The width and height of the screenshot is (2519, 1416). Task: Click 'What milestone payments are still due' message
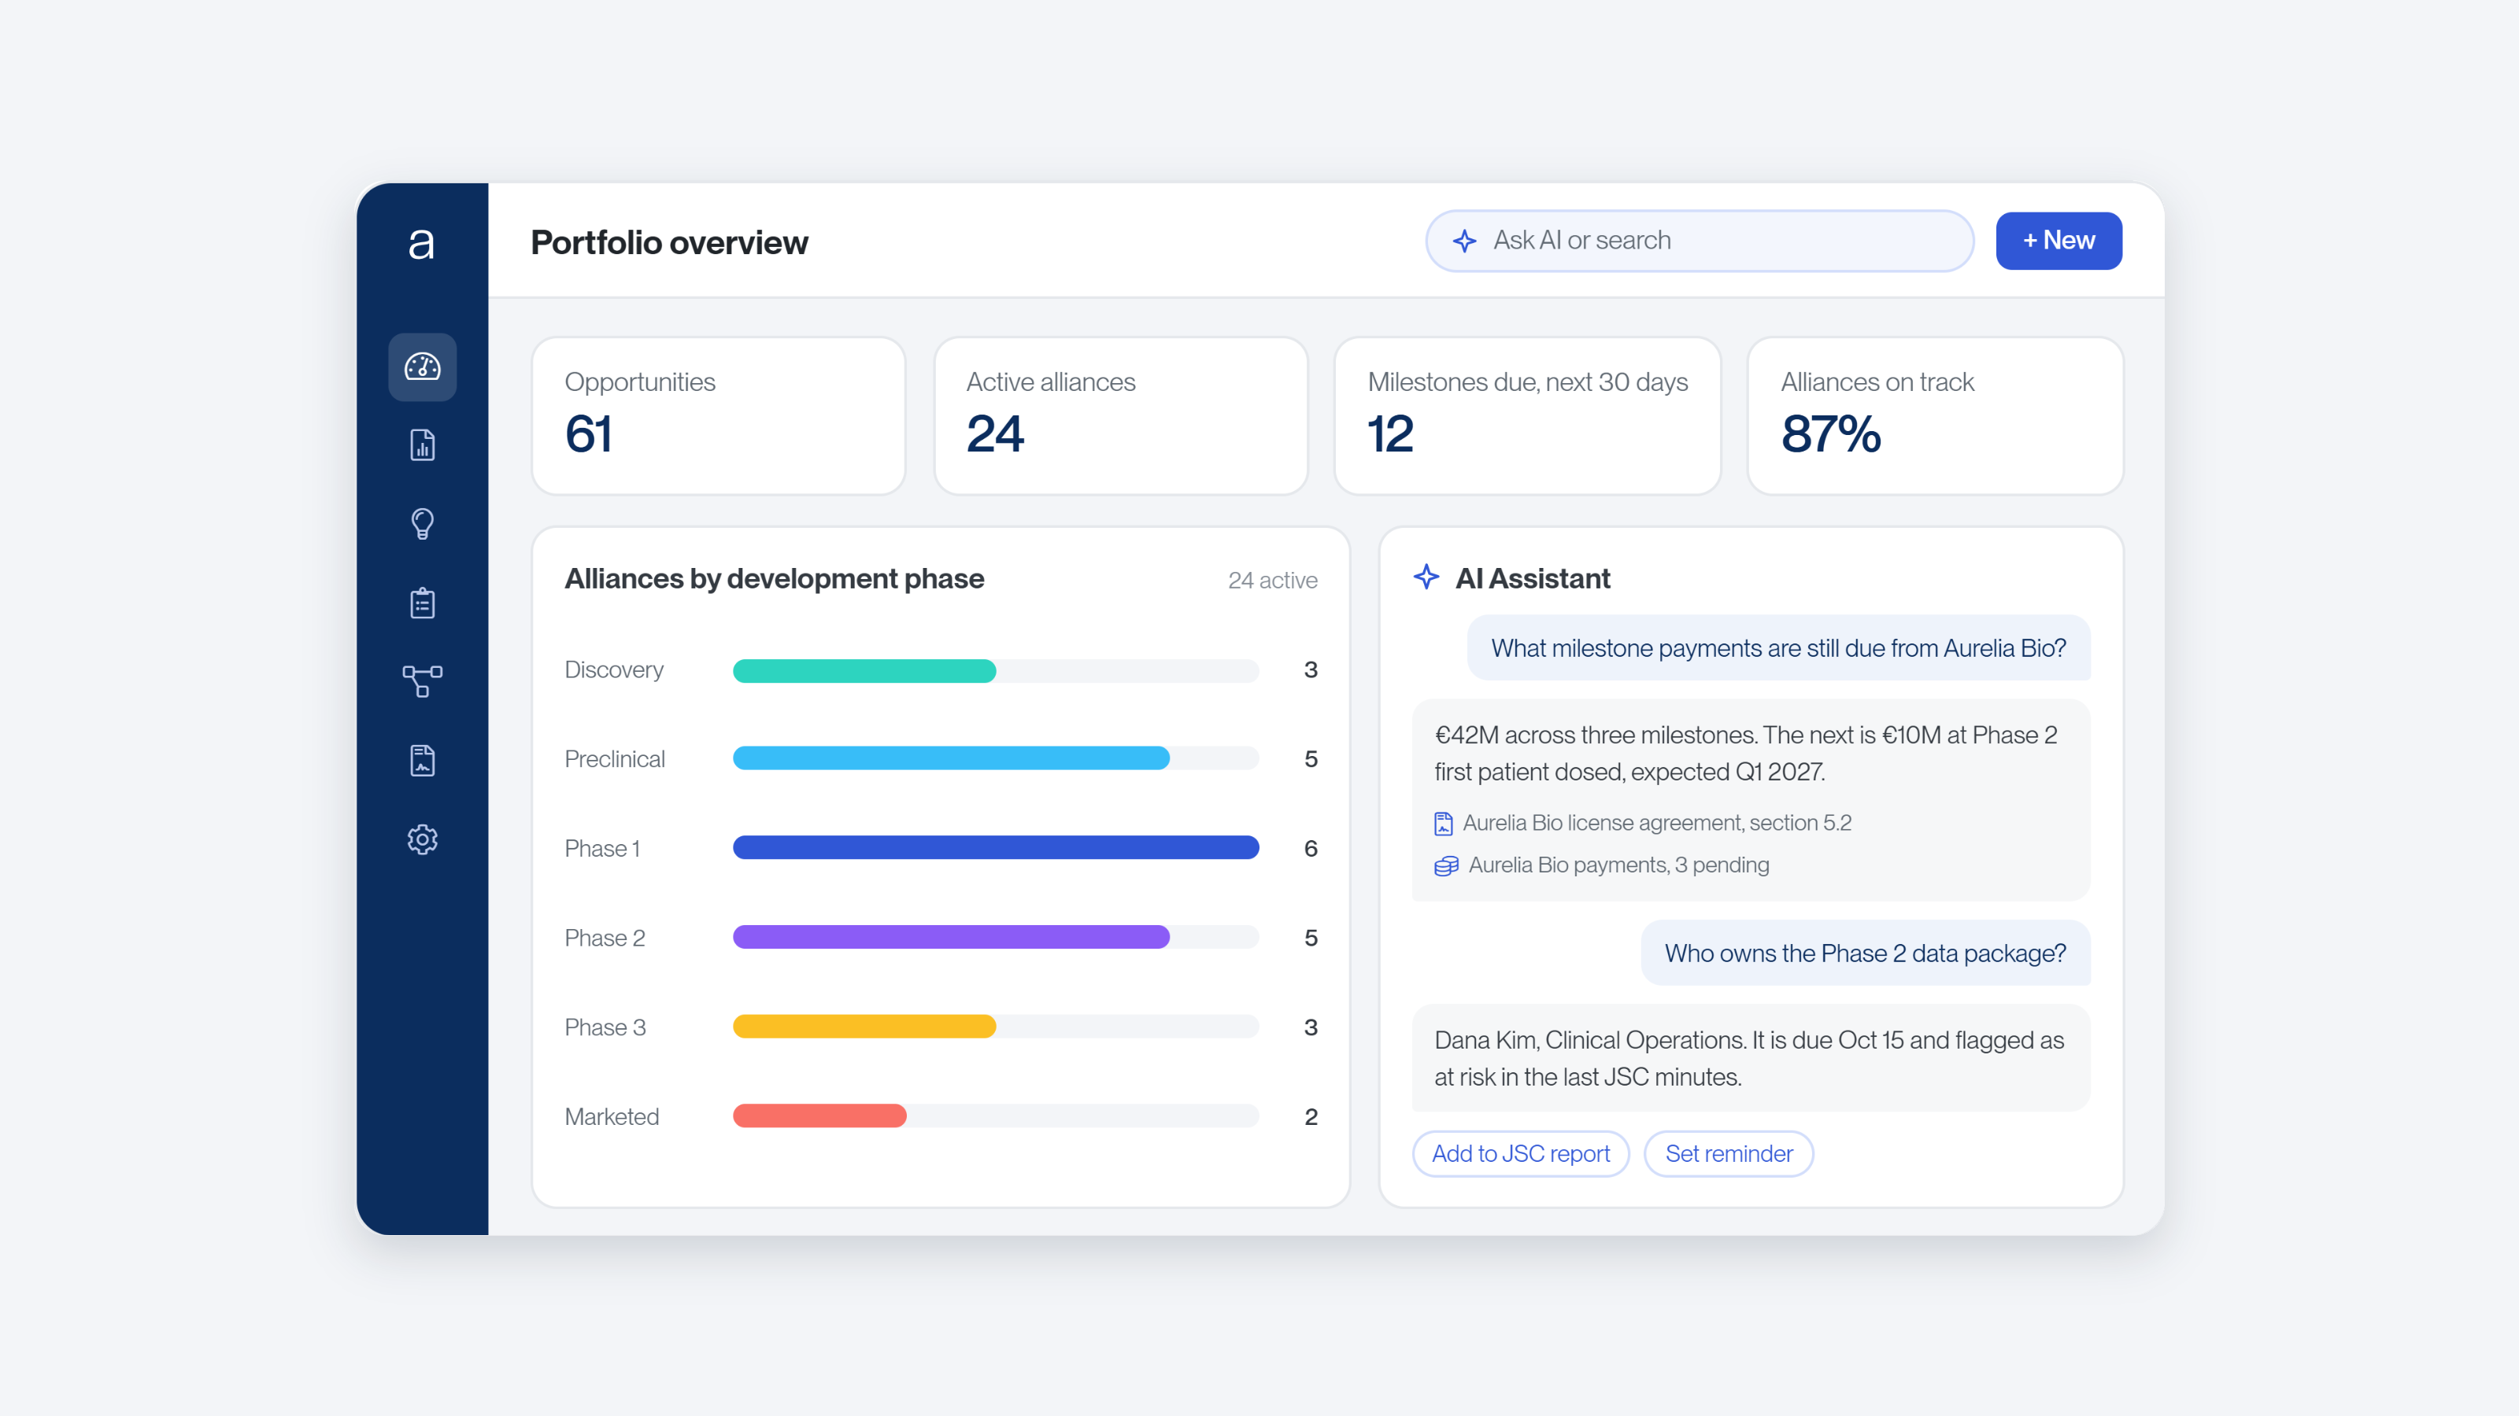tap(1779, 648)
